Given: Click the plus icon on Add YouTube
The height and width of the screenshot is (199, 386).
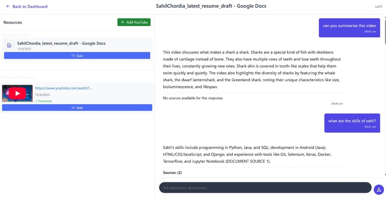Looking at the screenshot, I should pos(122,22).
